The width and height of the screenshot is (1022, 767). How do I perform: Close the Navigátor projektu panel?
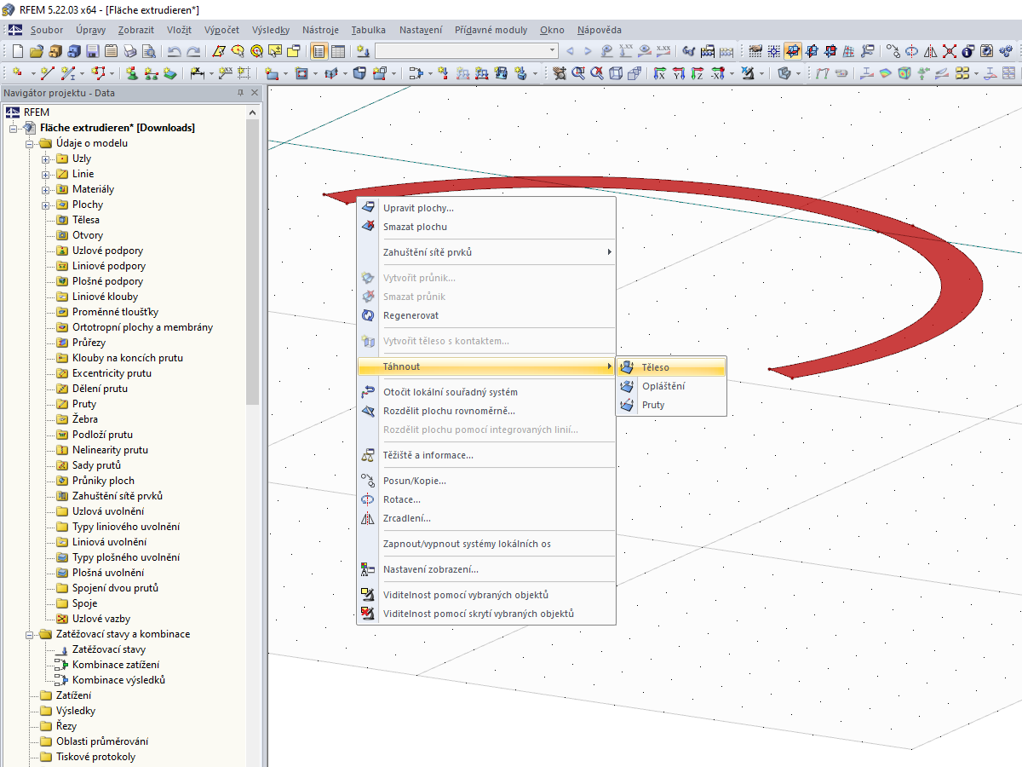(x=254, y=93)
